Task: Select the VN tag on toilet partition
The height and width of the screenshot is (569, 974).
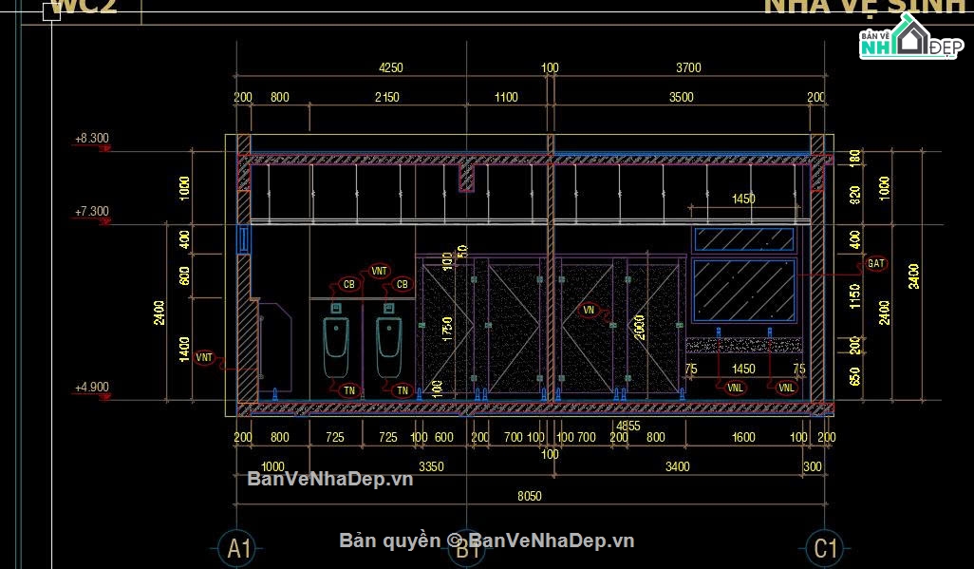Action: [589, 310]
